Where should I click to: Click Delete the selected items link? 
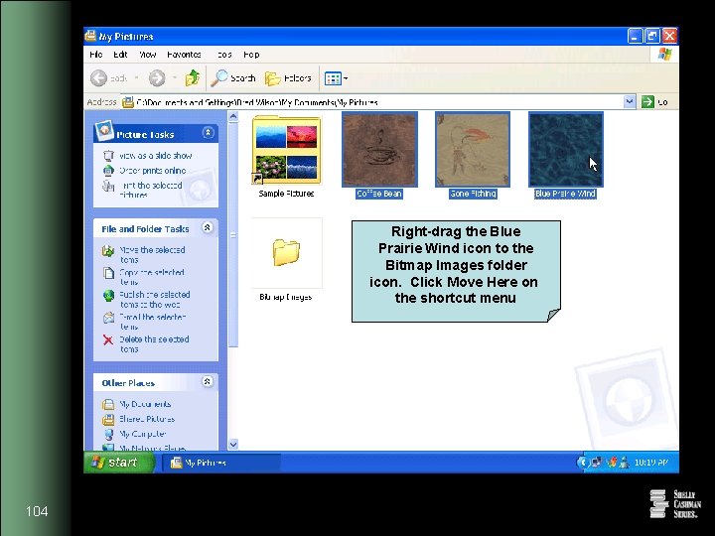[x=154, y=343]
